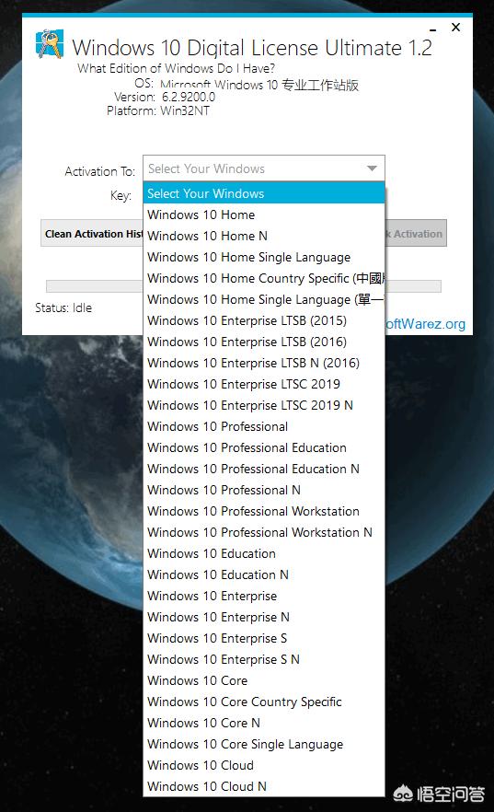Click 'What Edition of Windows Do I Have?'
The height and width of the screenshot is (812, 494).
(x=177, y=68)
